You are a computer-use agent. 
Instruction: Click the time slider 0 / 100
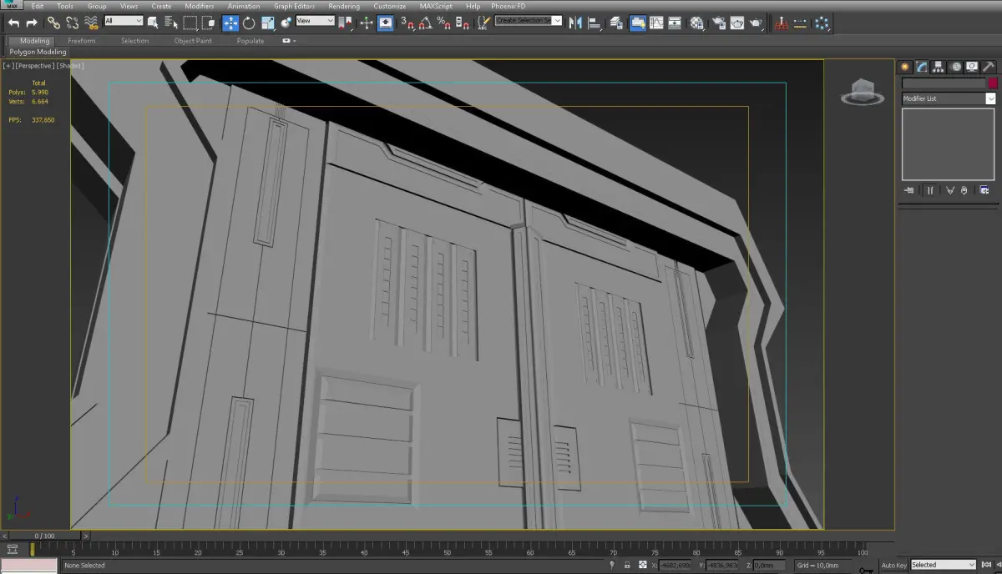[x=44, y=536]
